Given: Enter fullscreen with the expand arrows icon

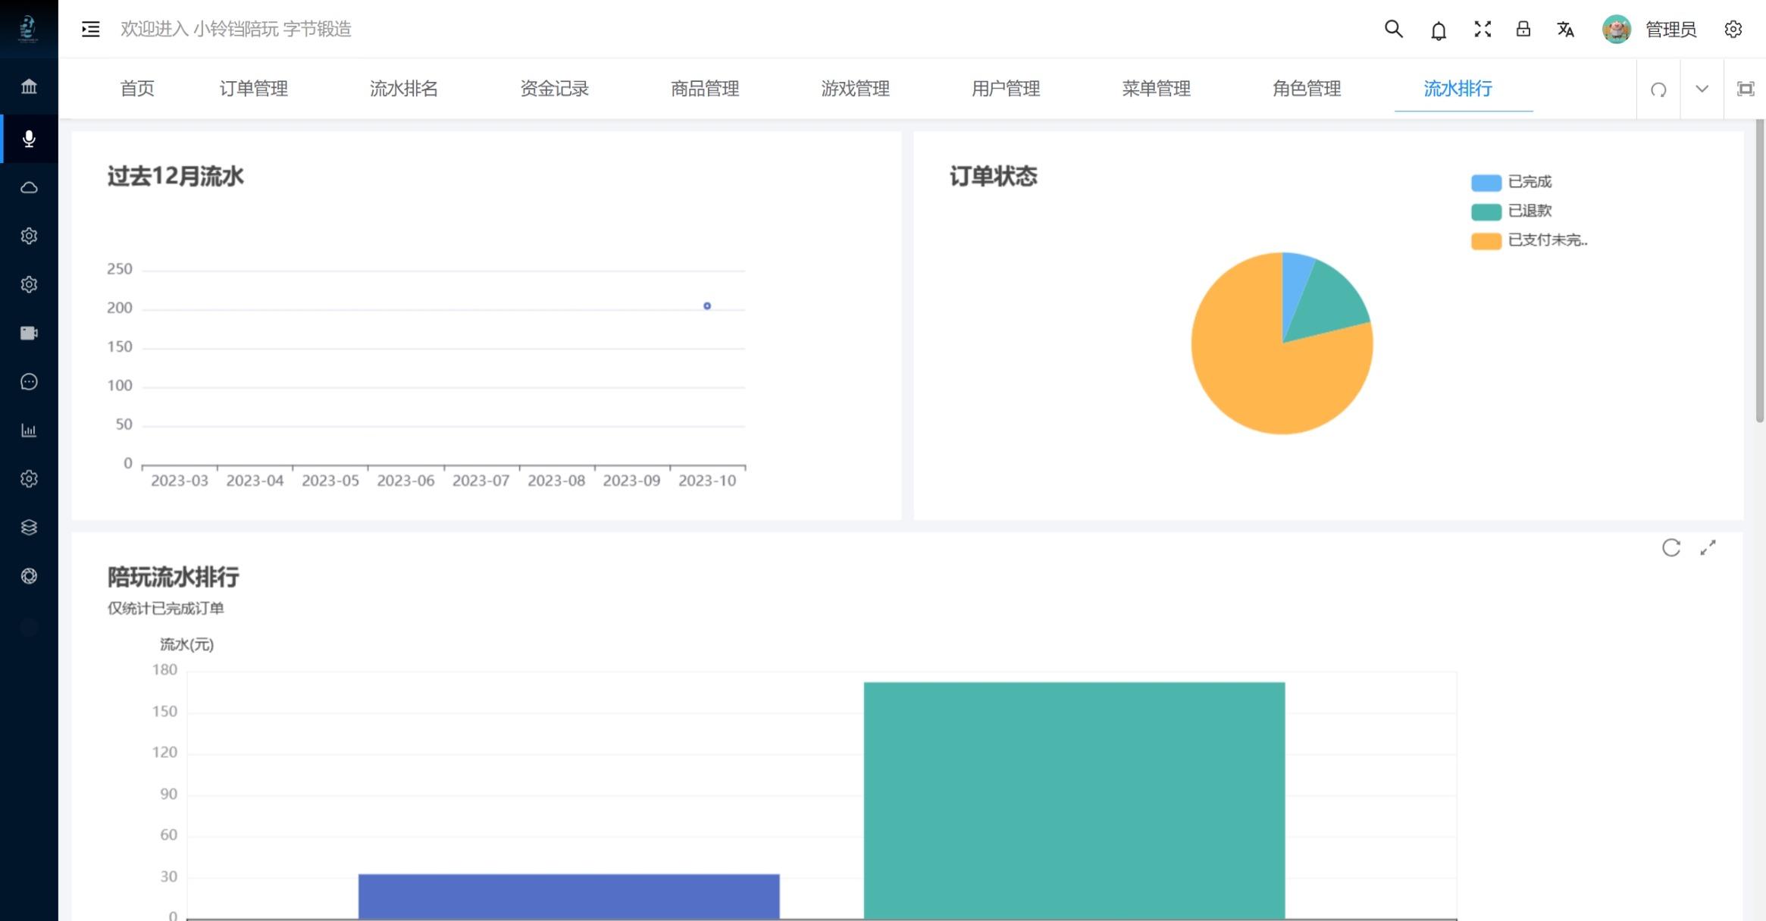Looking at the screenshot, I should click(x=1483, y=29).
